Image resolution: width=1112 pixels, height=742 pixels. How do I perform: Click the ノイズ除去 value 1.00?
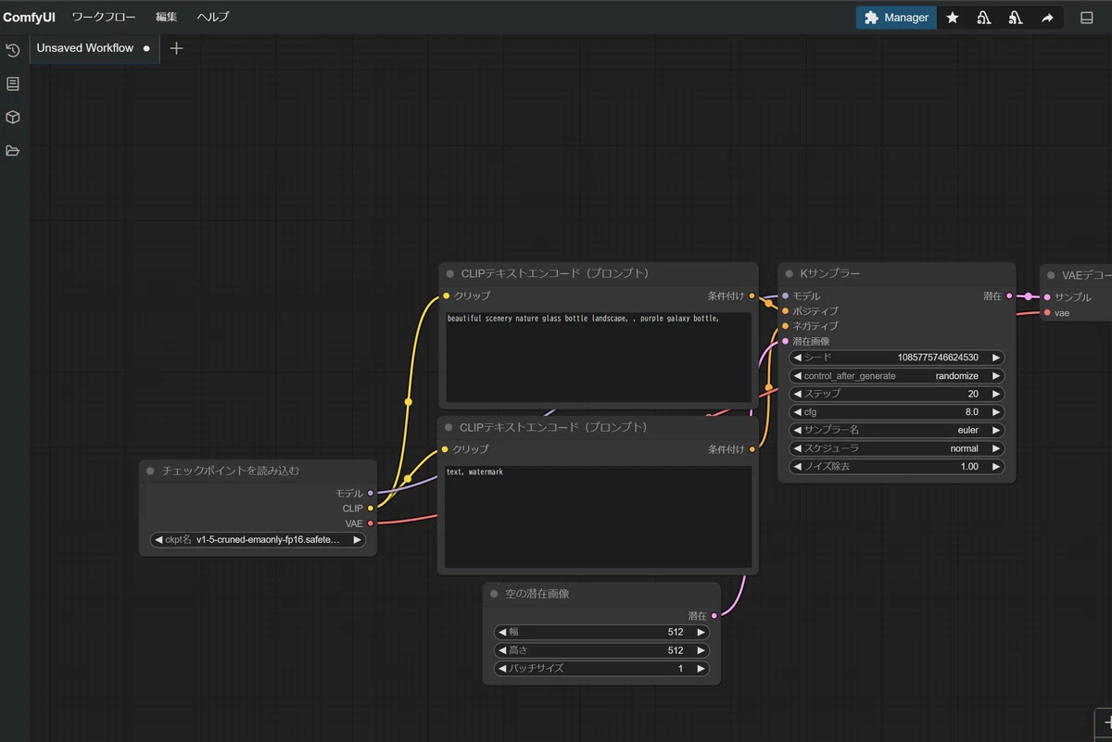[969, 466]
